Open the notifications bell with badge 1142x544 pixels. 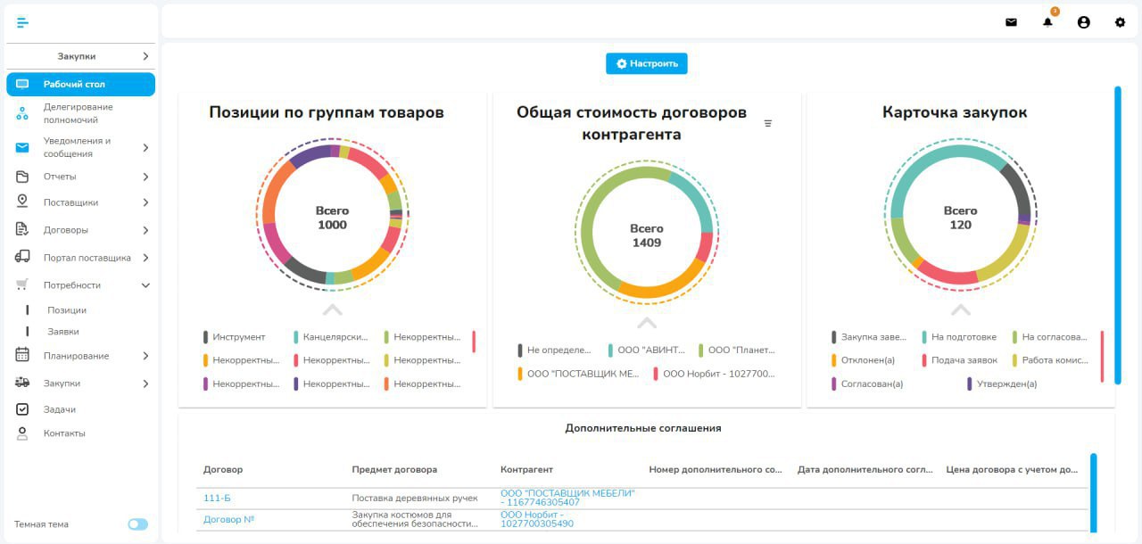click(x=1047, y=21)
